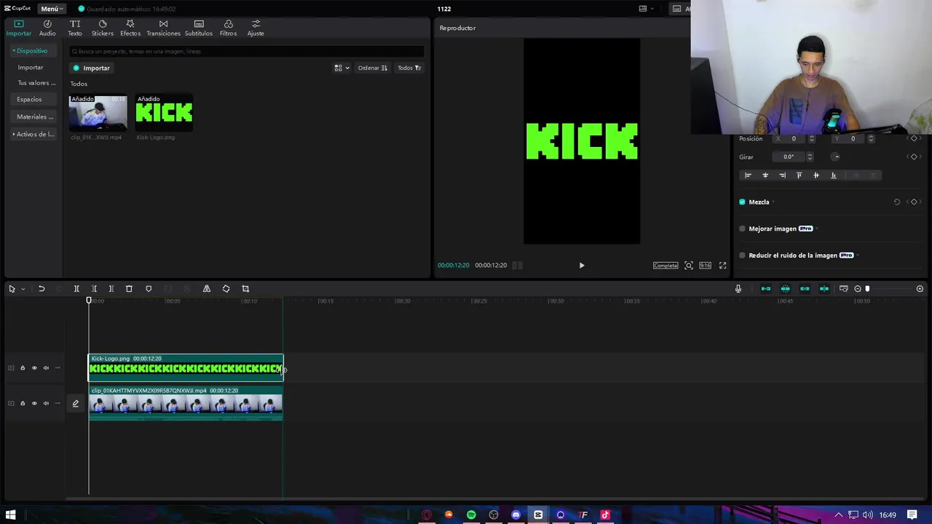
Task: Switch to the Stickers tab
Action: (103, 28)
